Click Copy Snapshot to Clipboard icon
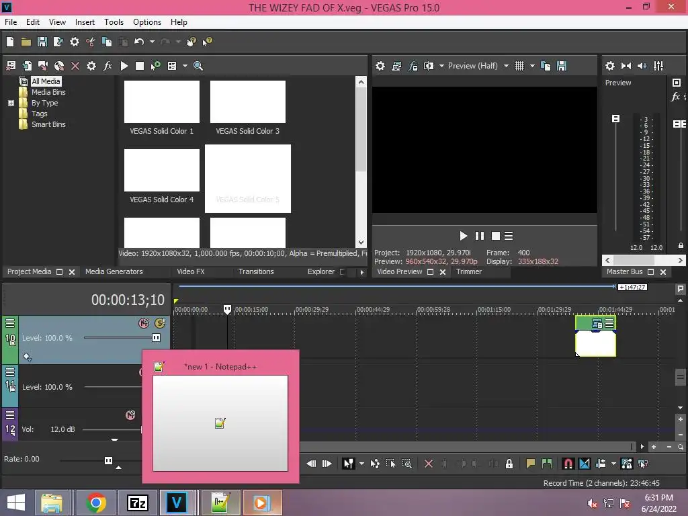Screen dimensions: 688x516 546,66
